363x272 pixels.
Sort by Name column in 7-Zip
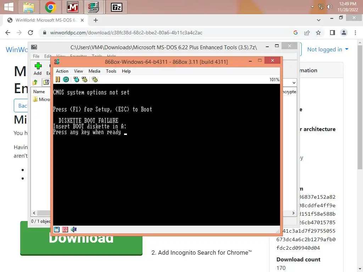tap(39, 92)
